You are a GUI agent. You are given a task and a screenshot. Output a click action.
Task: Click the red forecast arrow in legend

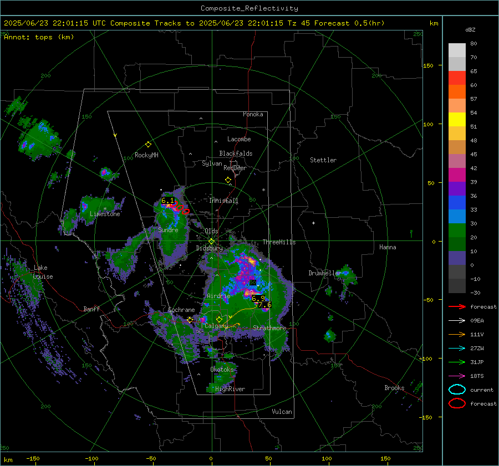click(x=457, y=306)
